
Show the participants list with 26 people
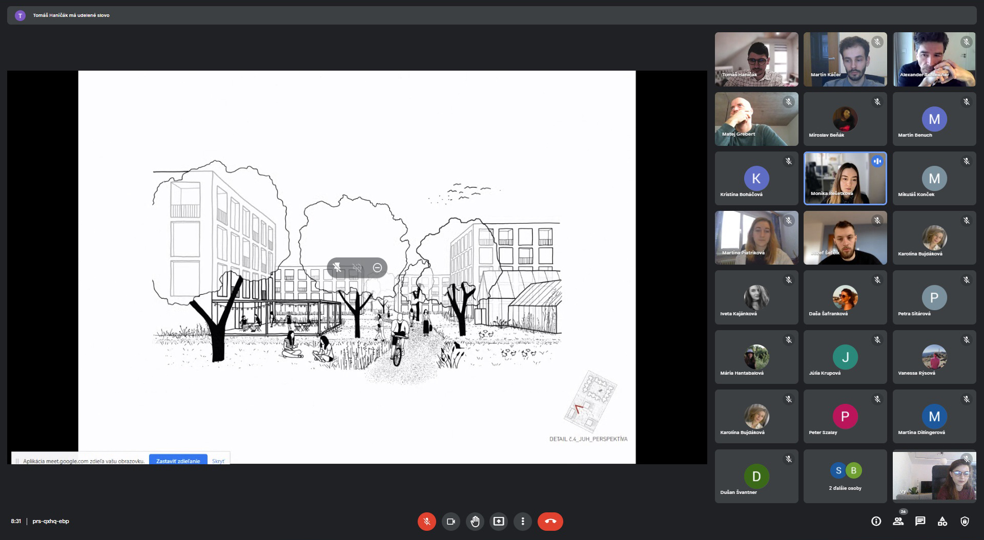click(x=898, y=521)
